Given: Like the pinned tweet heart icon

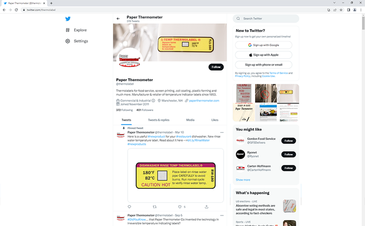Looking at the screenshot, I should tap(180, 207).
